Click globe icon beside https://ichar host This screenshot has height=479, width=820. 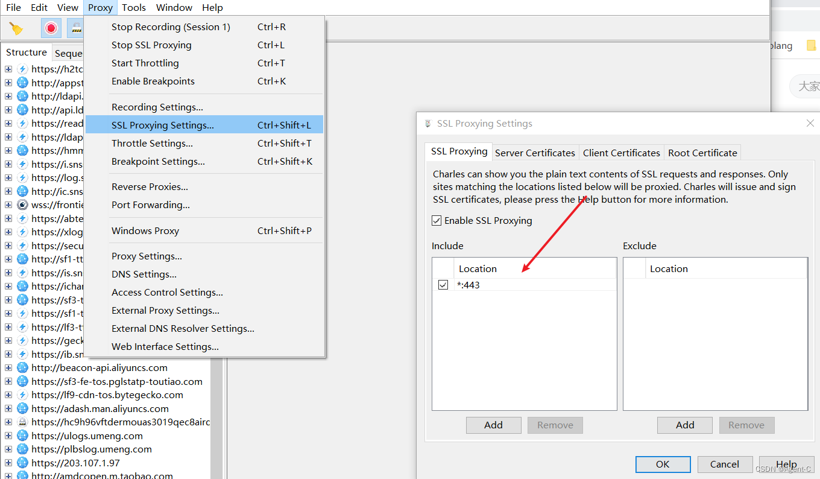22,286
